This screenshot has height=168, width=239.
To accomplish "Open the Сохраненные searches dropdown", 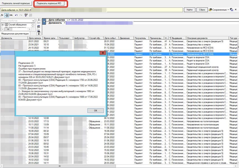I will coord(228,10).
